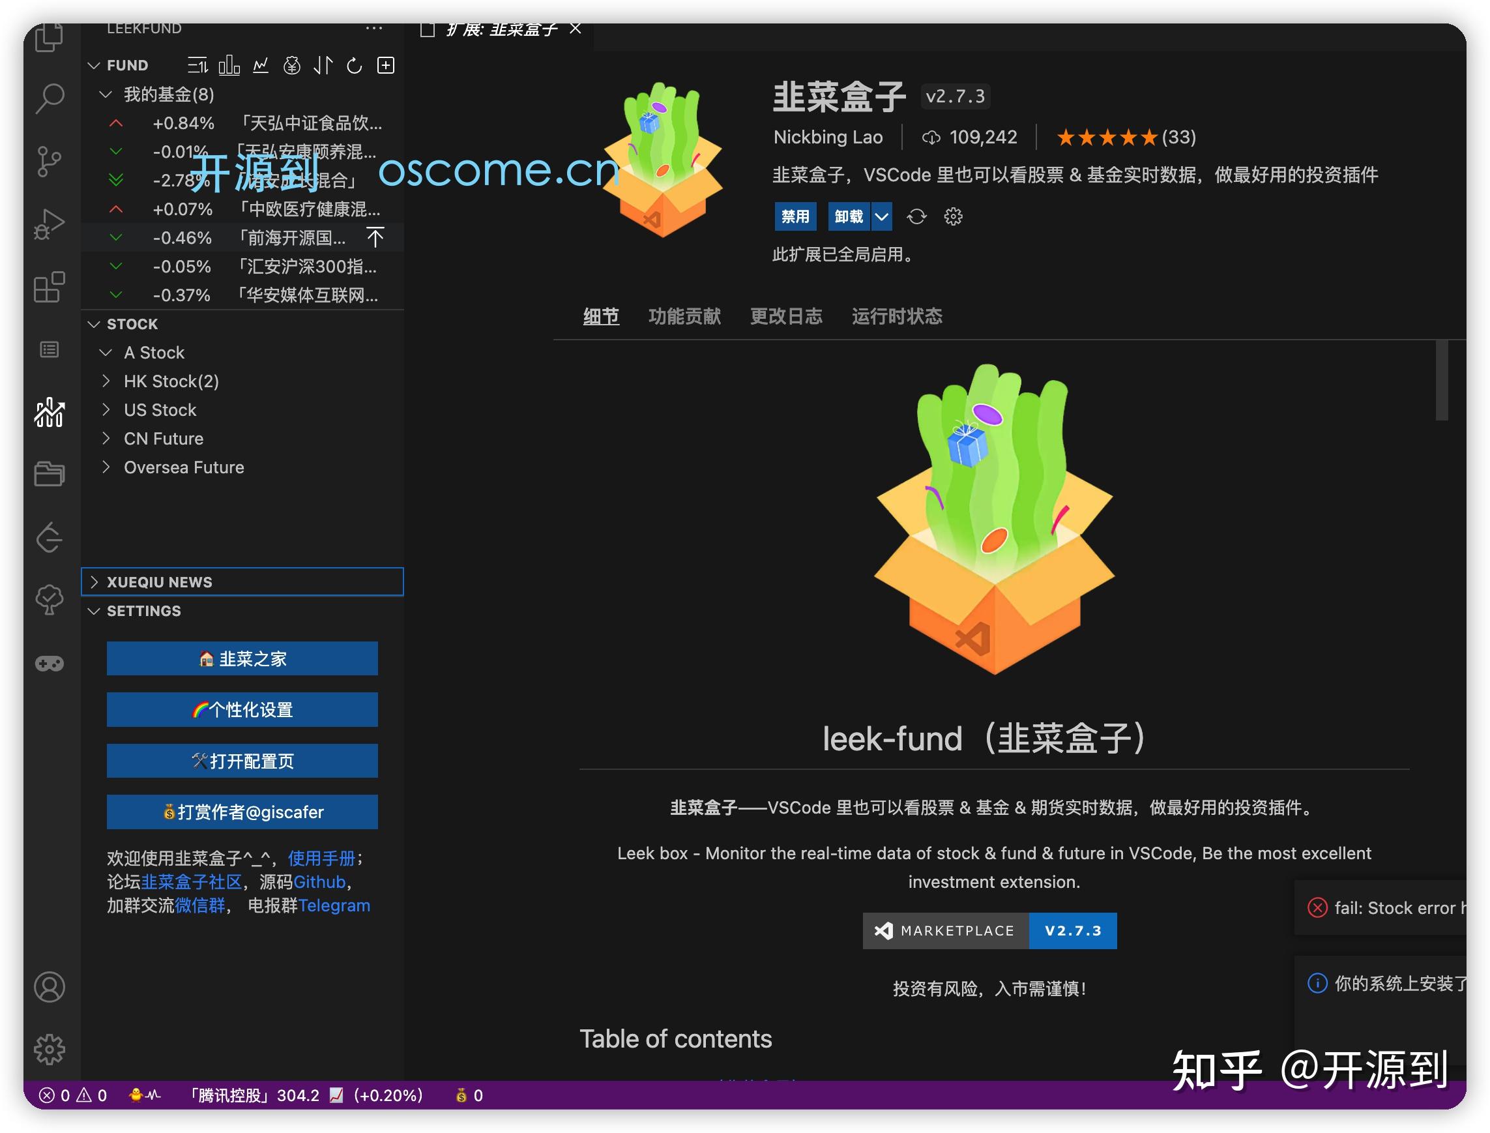The image size is (1490, 1133).
Task: Expand the HK Stock(2) group
Action: pyautogui.click(x=105, y=381)
